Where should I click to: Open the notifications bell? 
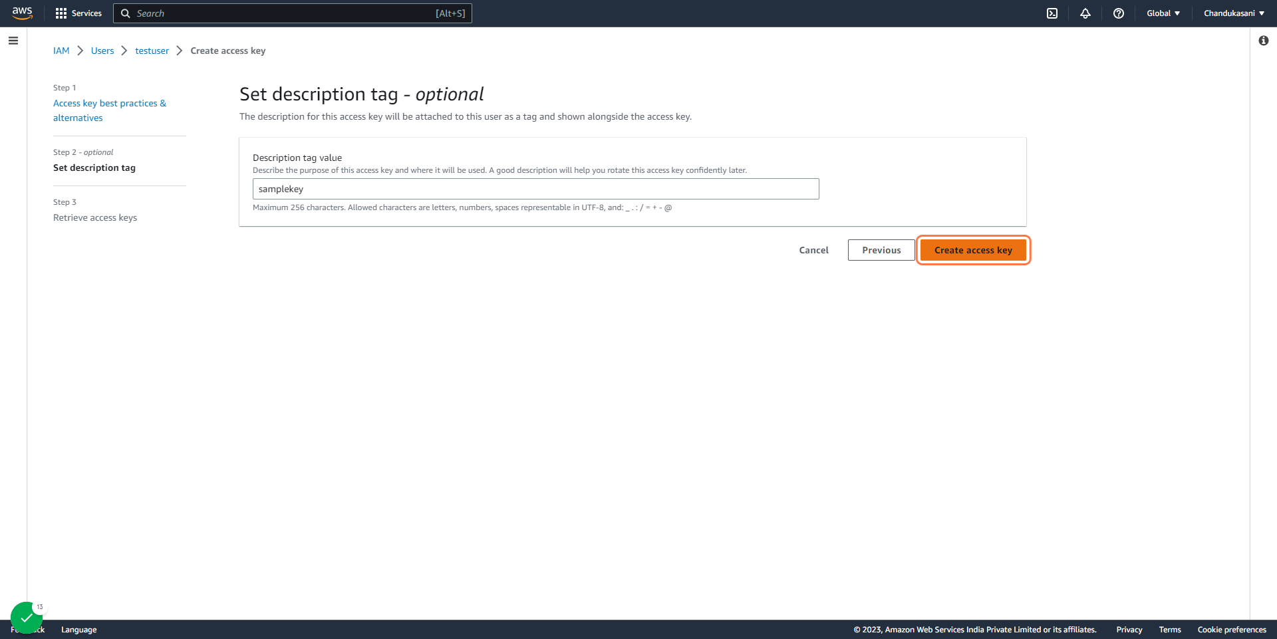[1085, 13]
